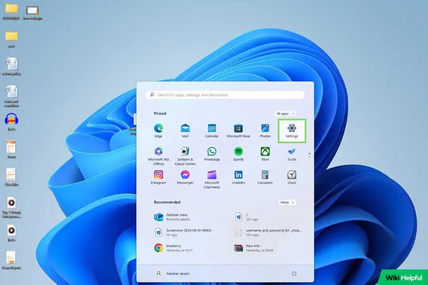Show More recommended items
Screen dimensions: 428x285
pos(287,202)
